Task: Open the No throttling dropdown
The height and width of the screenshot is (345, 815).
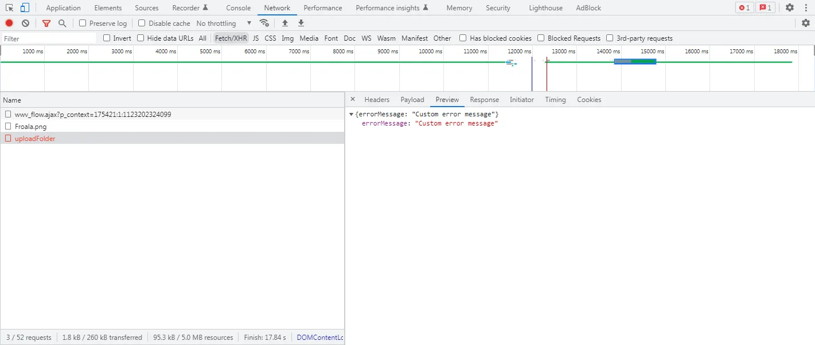Action: 224,23
